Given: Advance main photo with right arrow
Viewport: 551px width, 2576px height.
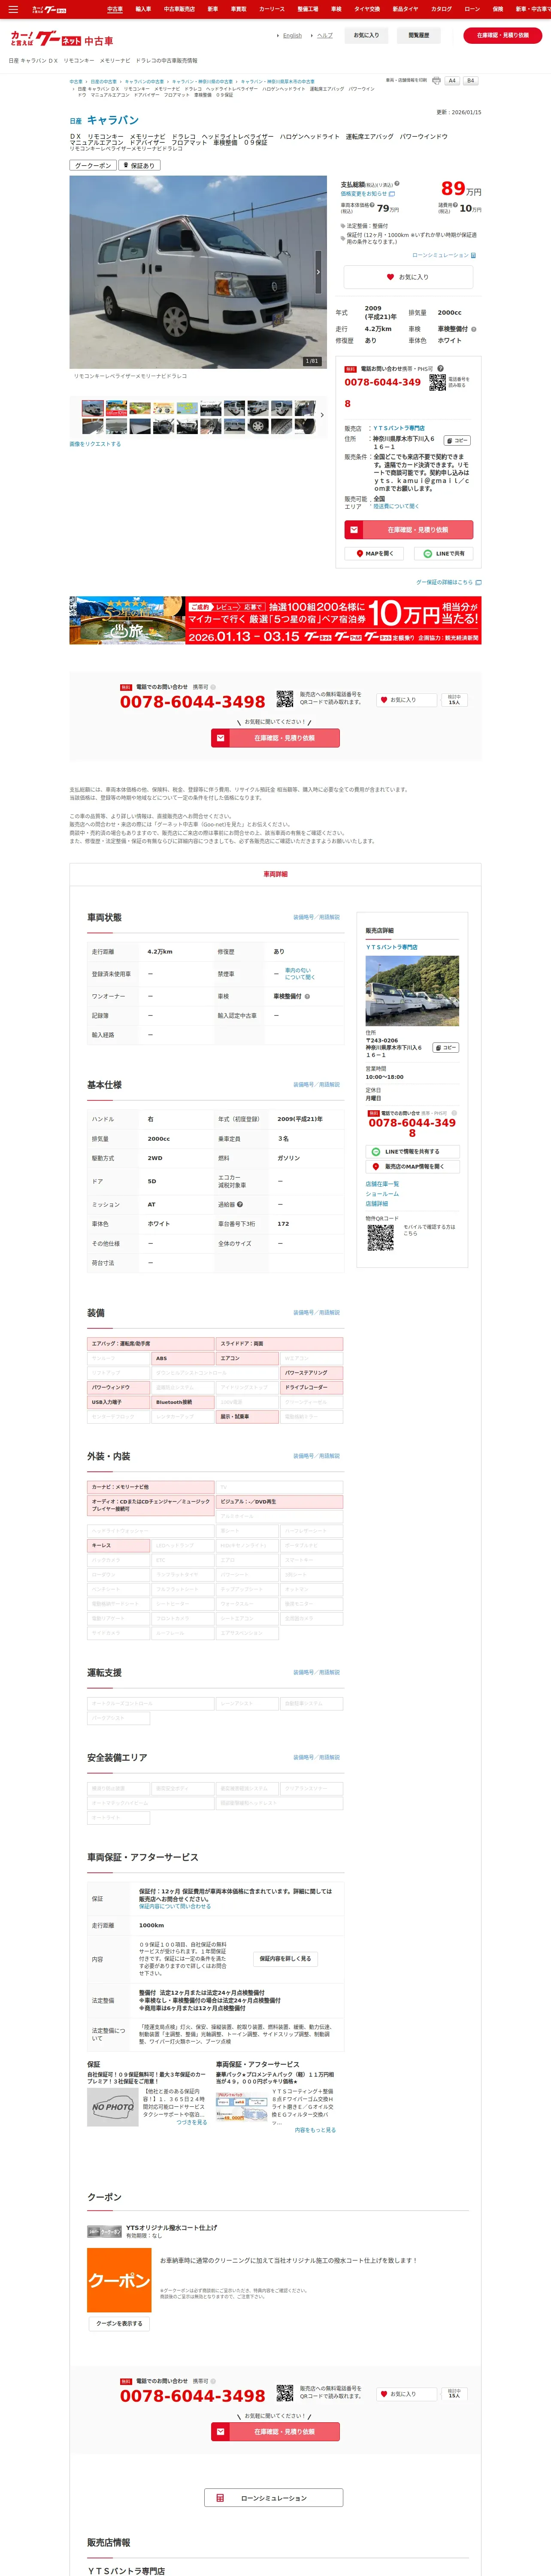Looking at the screenshot, I should coord(319,272).
